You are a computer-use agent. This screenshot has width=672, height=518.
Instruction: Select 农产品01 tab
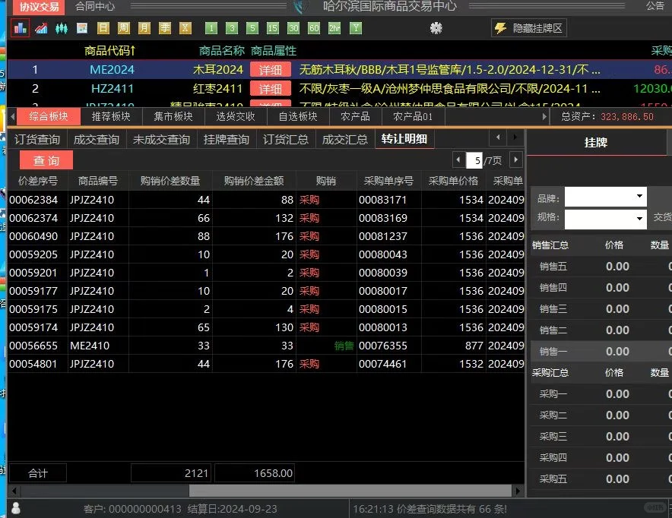coord(413,116)
